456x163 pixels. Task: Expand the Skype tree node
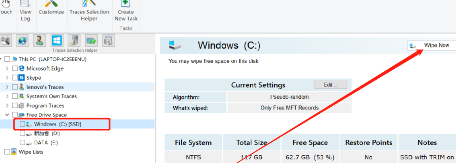pyautogui.click(x=7, y=78)
